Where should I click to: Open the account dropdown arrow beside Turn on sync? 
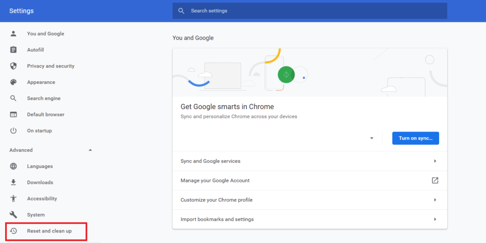point(372,138)
